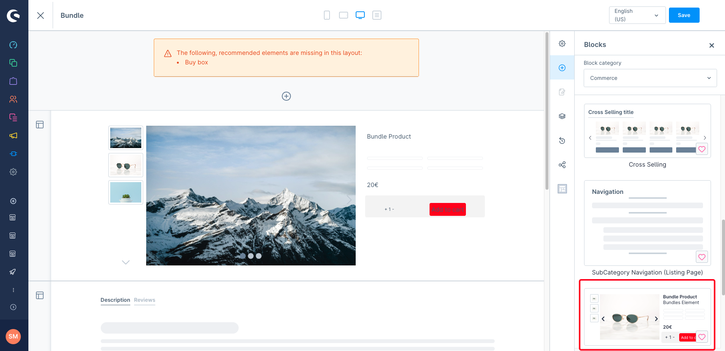Open the Marketing megaphone icon
This screenshot has height=351, width=725.
(x=13, y=136)
